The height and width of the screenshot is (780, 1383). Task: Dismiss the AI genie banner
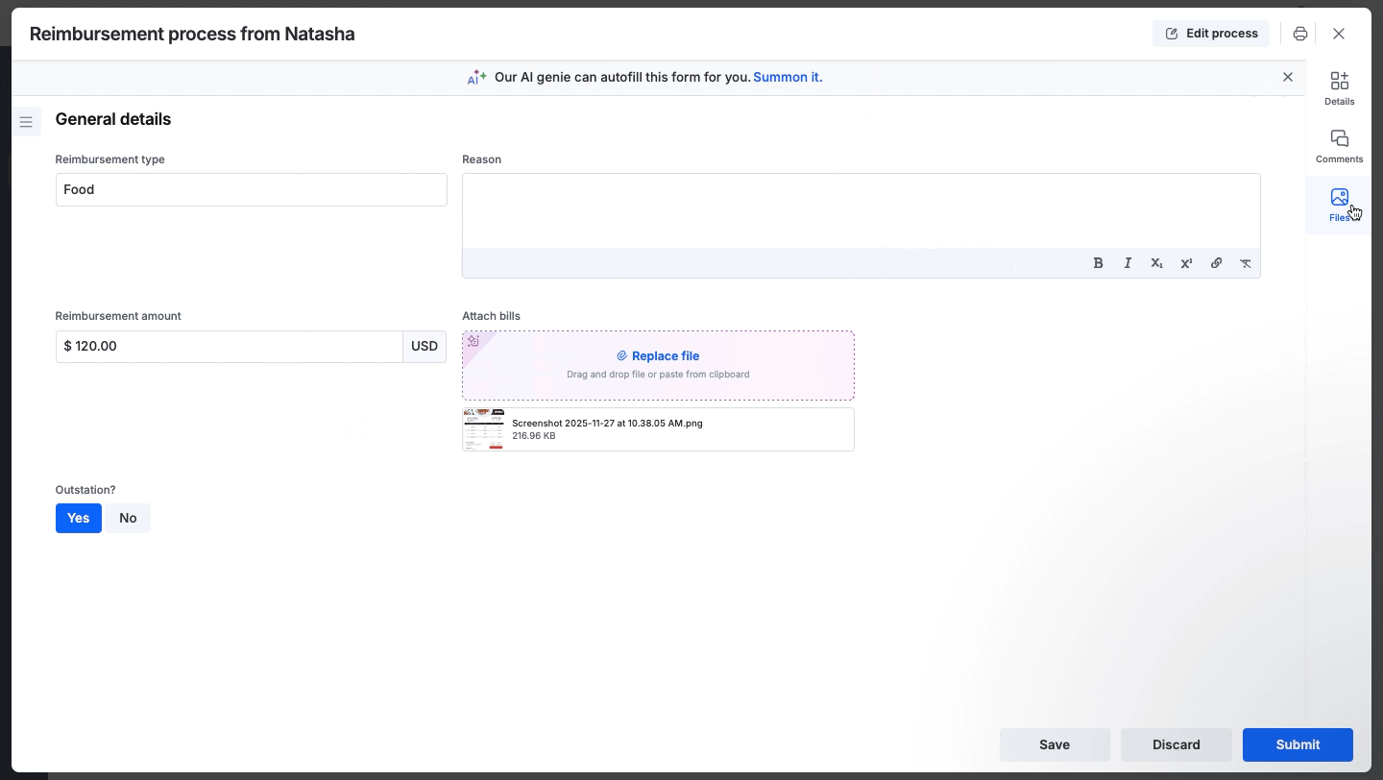tap(1288, 77)
